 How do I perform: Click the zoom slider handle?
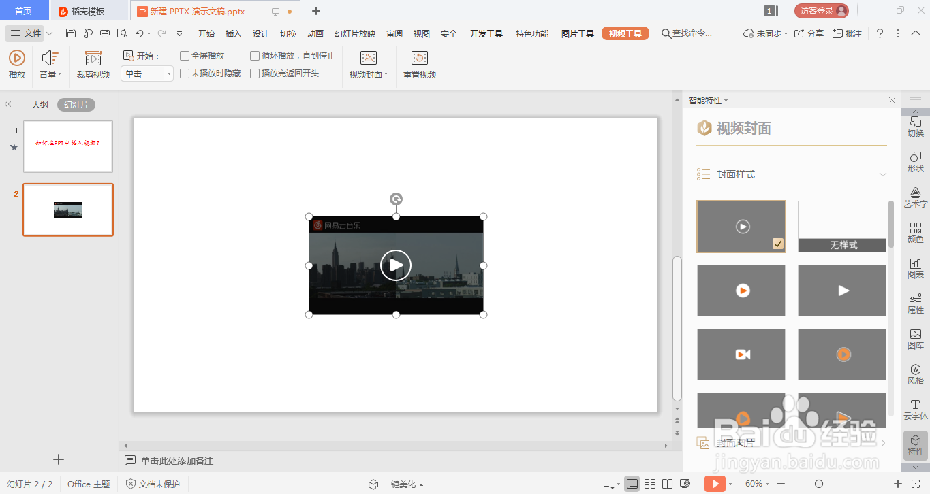pos(819,484)
